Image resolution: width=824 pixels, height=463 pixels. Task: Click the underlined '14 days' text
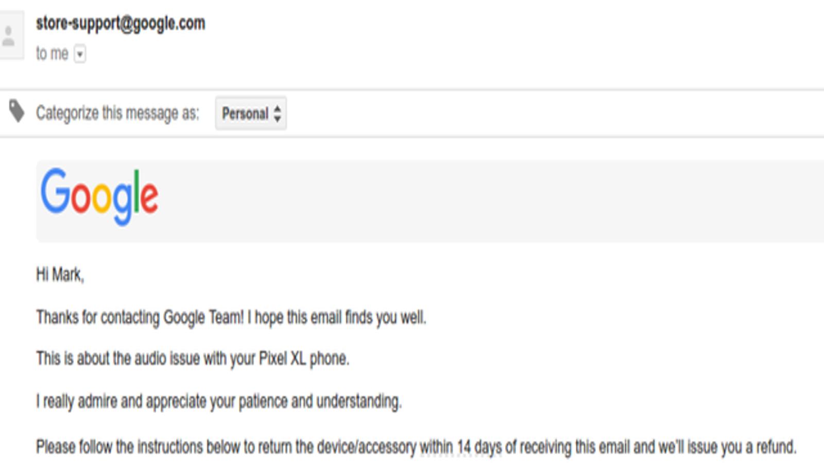[479, 447]
